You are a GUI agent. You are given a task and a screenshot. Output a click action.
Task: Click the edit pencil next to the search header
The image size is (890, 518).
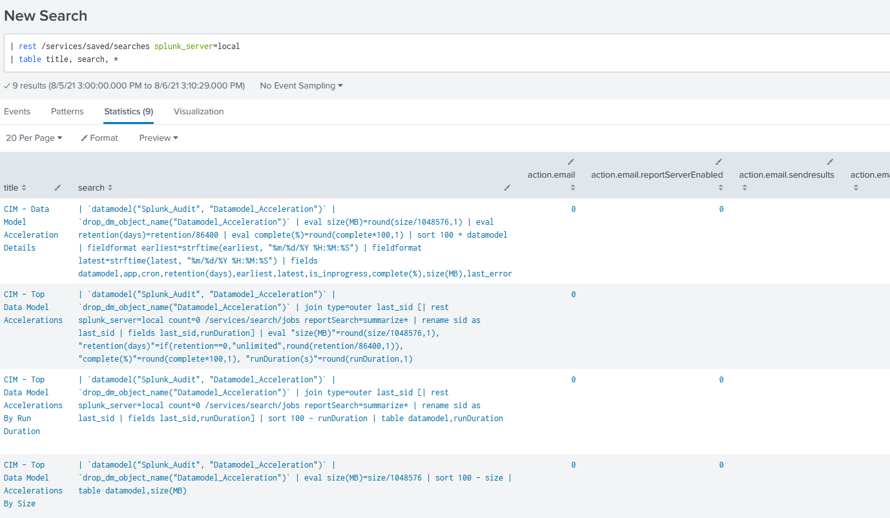508,187
